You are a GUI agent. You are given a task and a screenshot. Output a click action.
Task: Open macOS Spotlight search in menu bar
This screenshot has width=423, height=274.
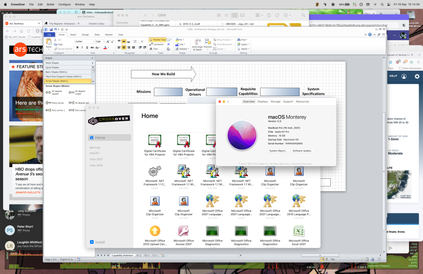[x=382, y=5]
